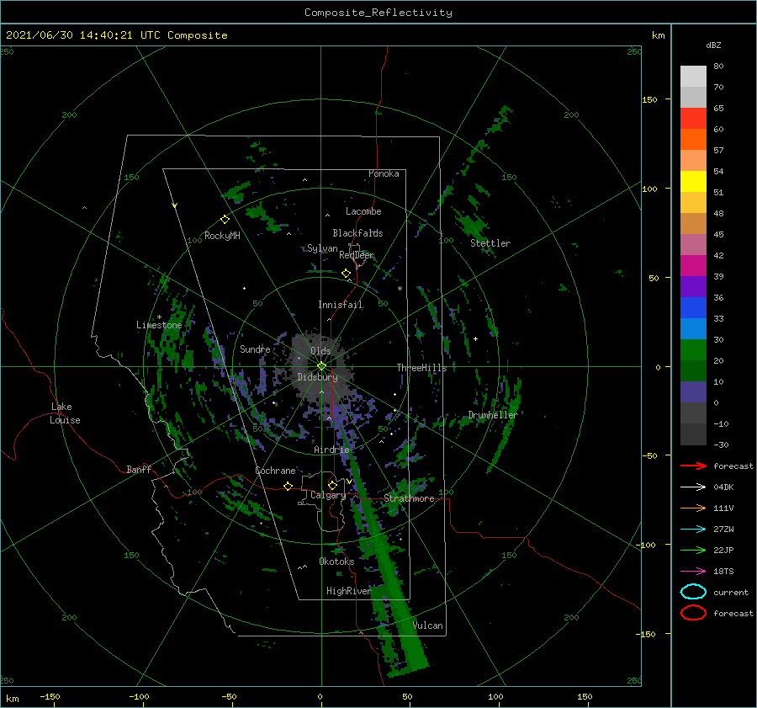Click the yellow diamond marker beside RockyMH
The image size is (757, 708).
point(225,220)
